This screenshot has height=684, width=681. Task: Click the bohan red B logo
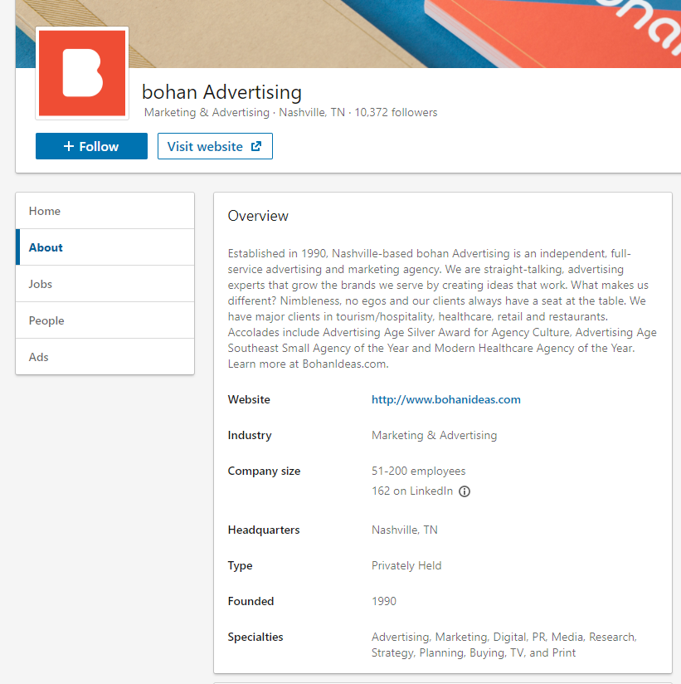click(x=82, y=73)
